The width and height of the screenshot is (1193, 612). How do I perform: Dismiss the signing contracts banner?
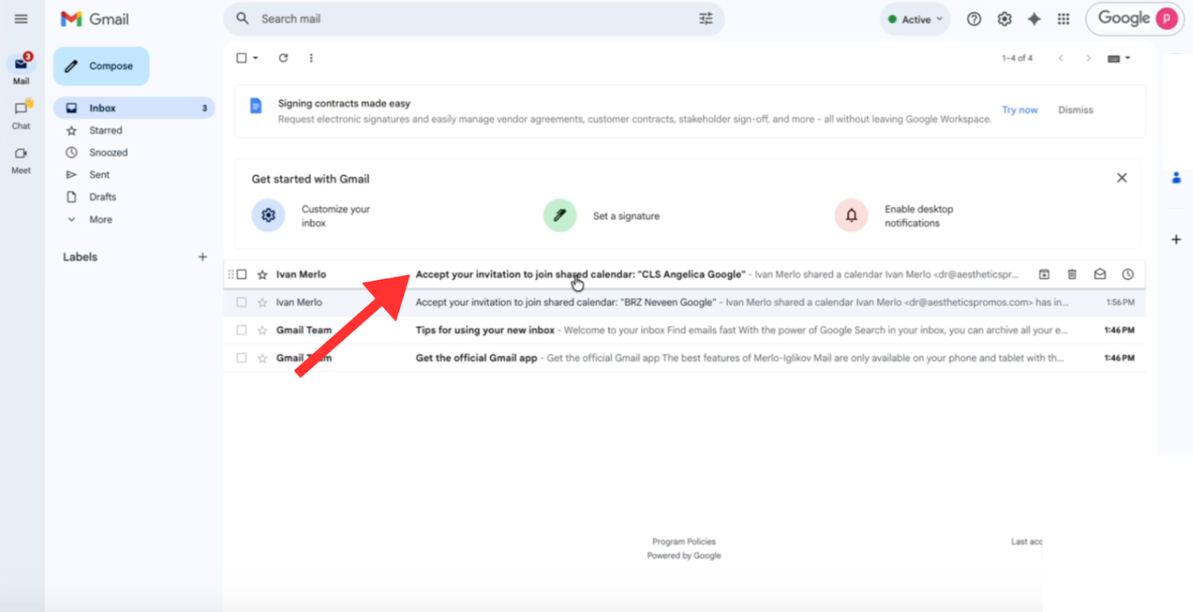[1075, 110]
